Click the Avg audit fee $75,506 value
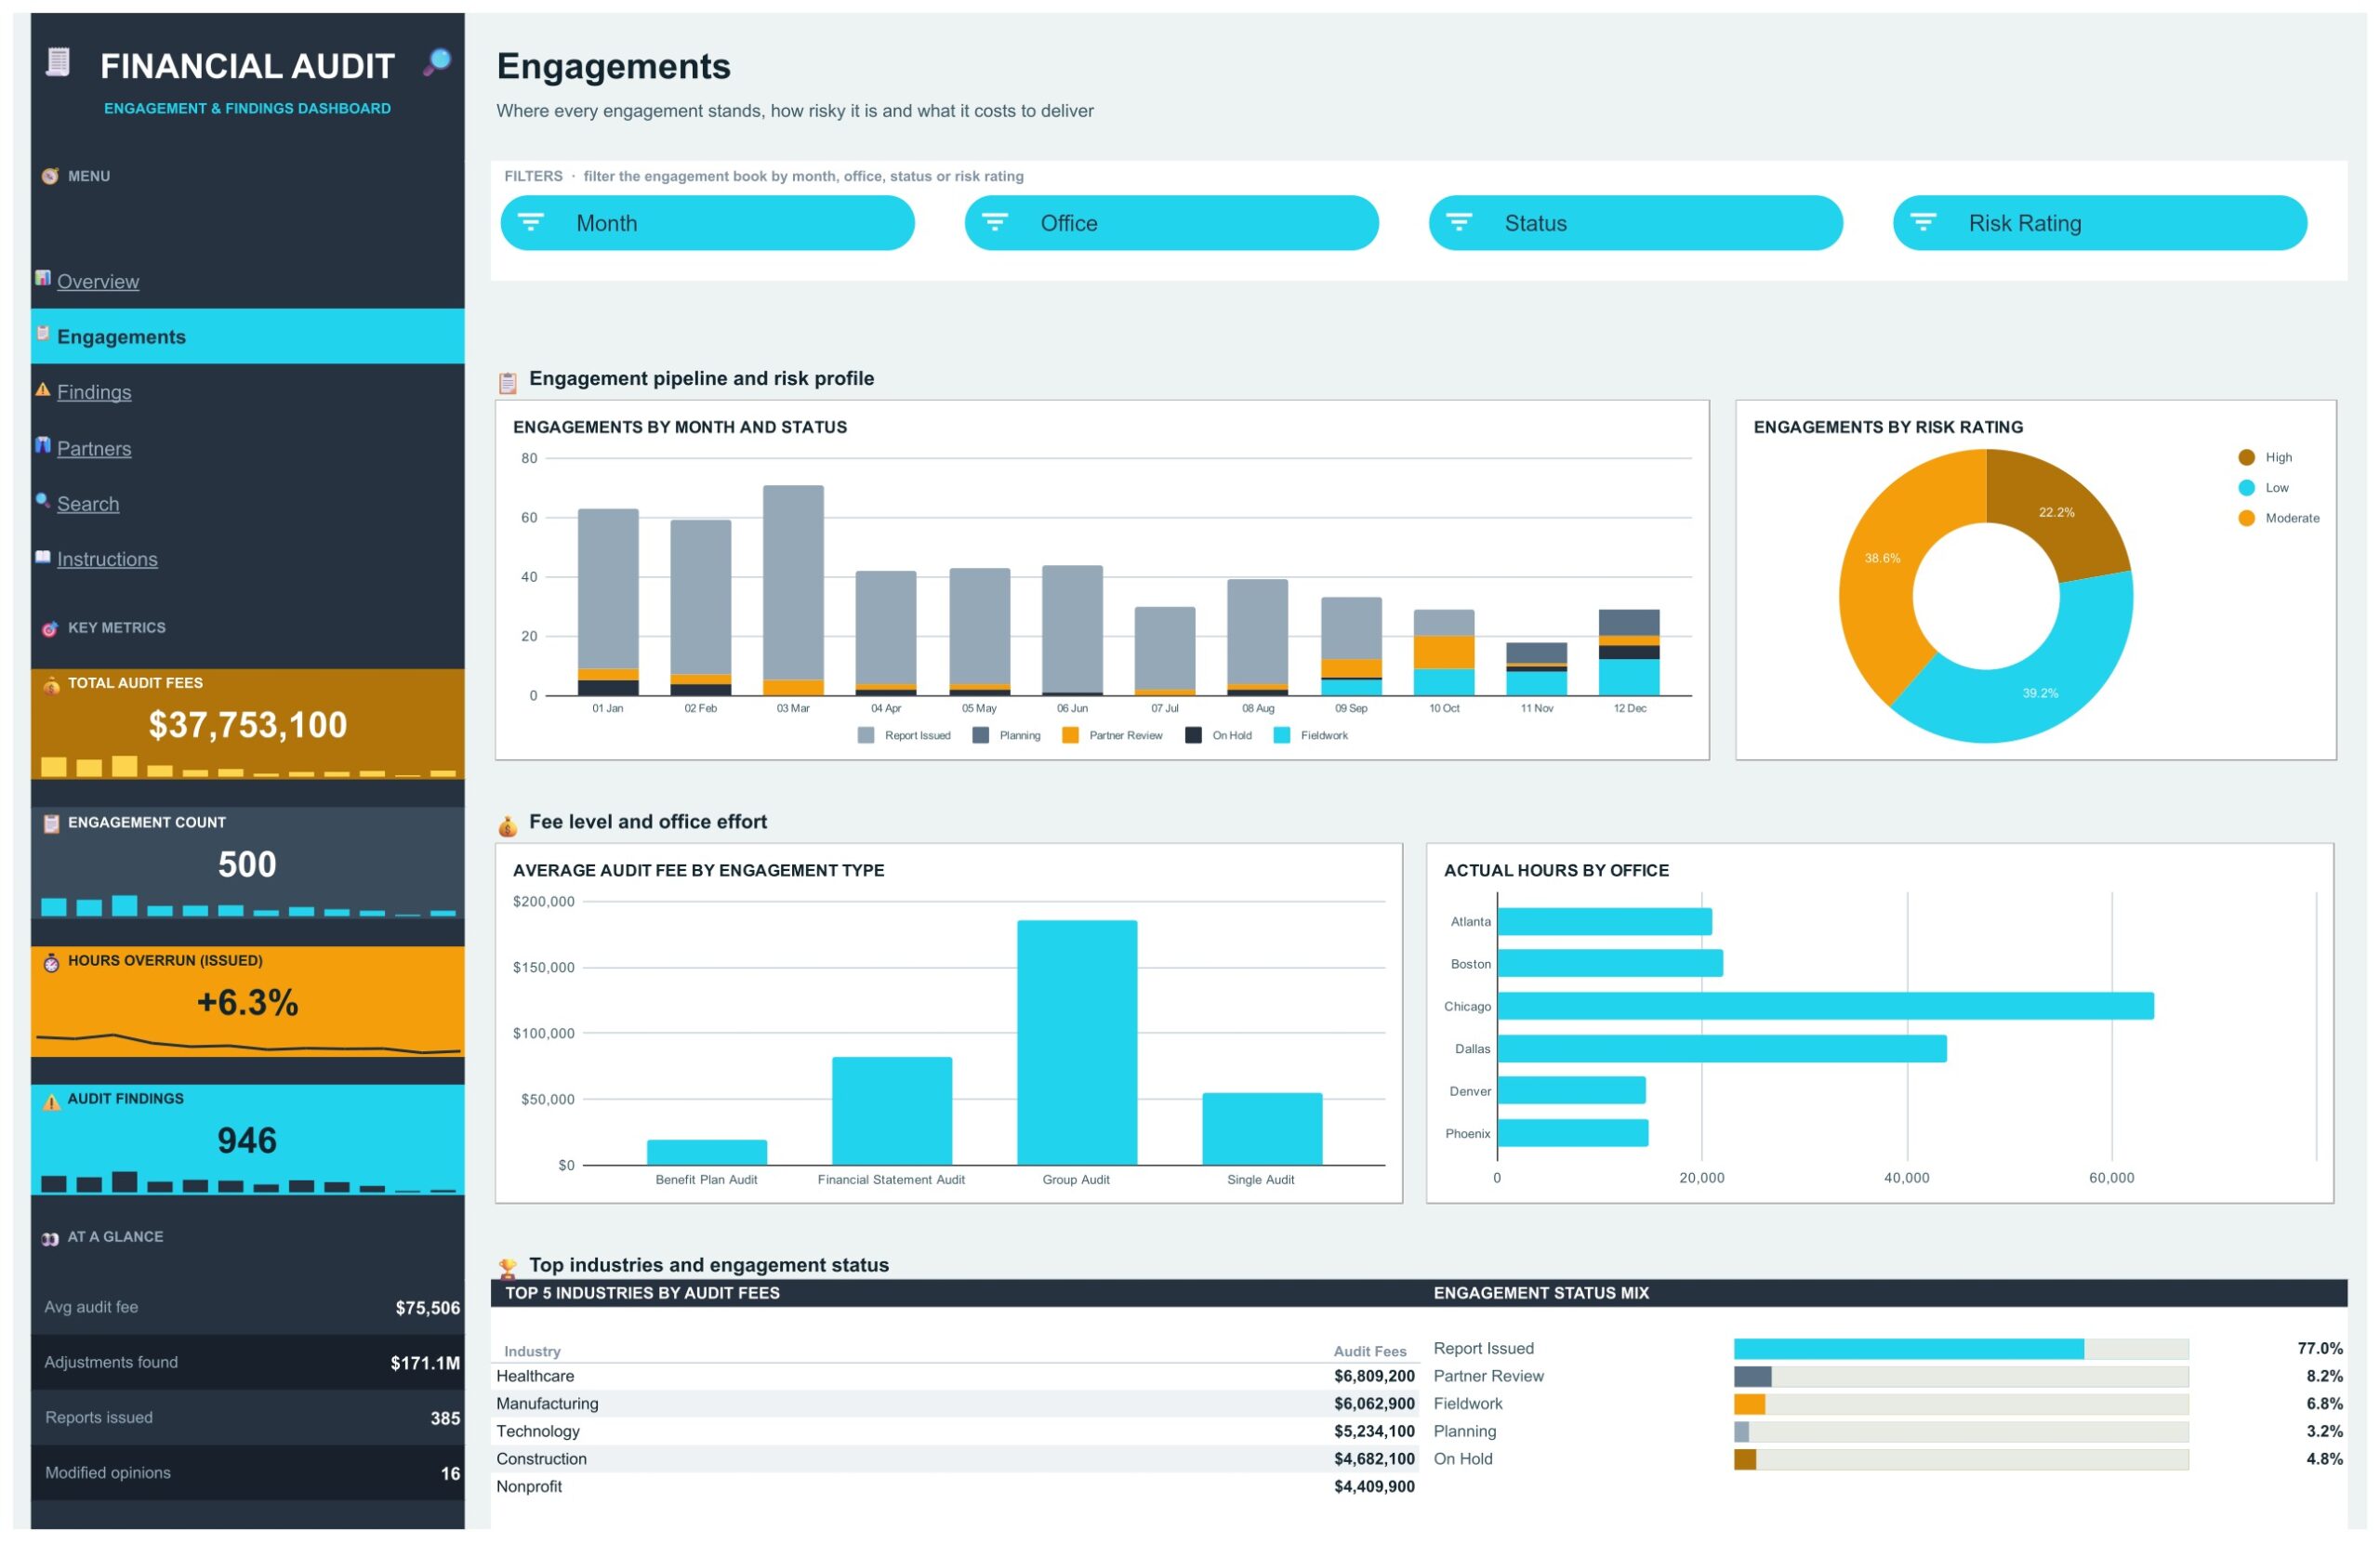This screenshot has height=1543, width=2380. 427,1308
